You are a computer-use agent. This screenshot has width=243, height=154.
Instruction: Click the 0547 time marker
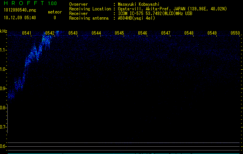(166, 33)
